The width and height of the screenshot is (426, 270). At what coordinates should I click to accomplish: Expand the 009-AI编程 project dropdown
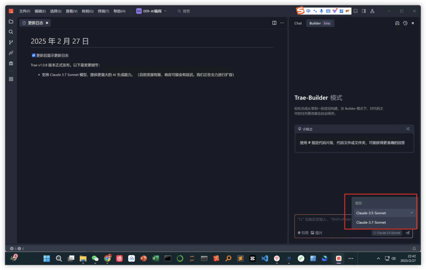coord(151,11)
